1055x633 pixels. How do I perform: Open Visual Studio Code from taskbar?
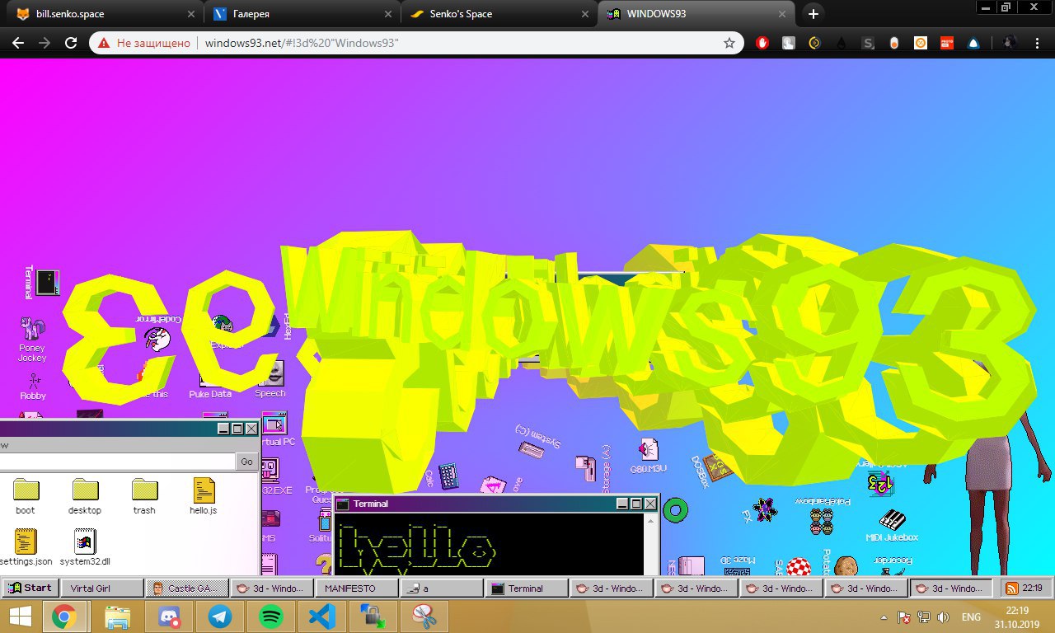(x=321, y=617)
